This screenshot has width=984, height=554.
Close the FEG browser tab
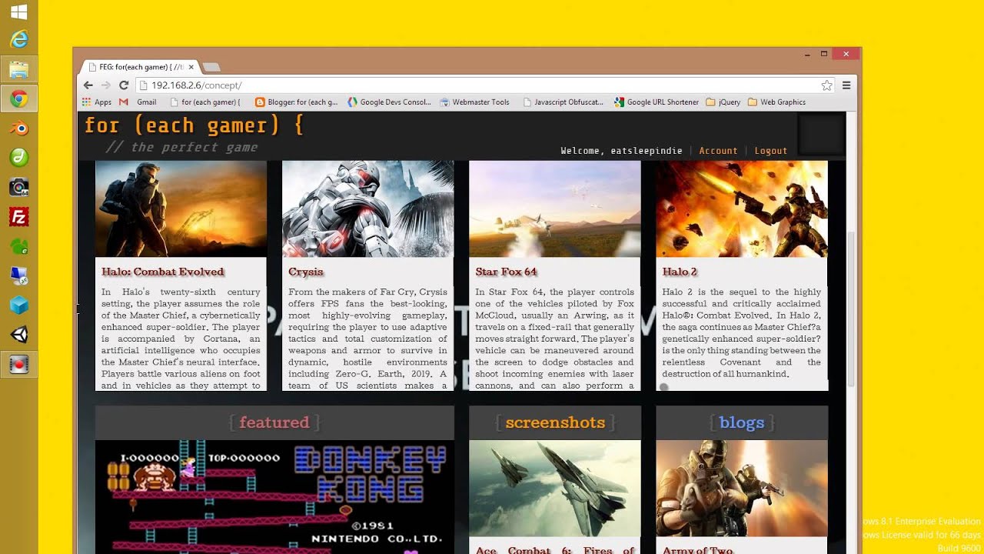(191, 67)
